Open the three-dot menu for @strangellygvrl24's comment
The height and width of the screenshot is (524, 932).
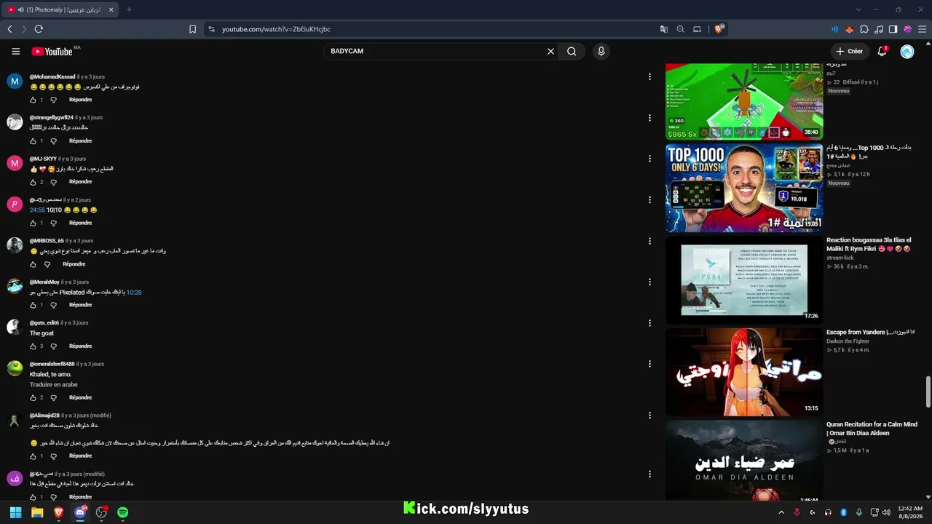[x=649, y=118]
